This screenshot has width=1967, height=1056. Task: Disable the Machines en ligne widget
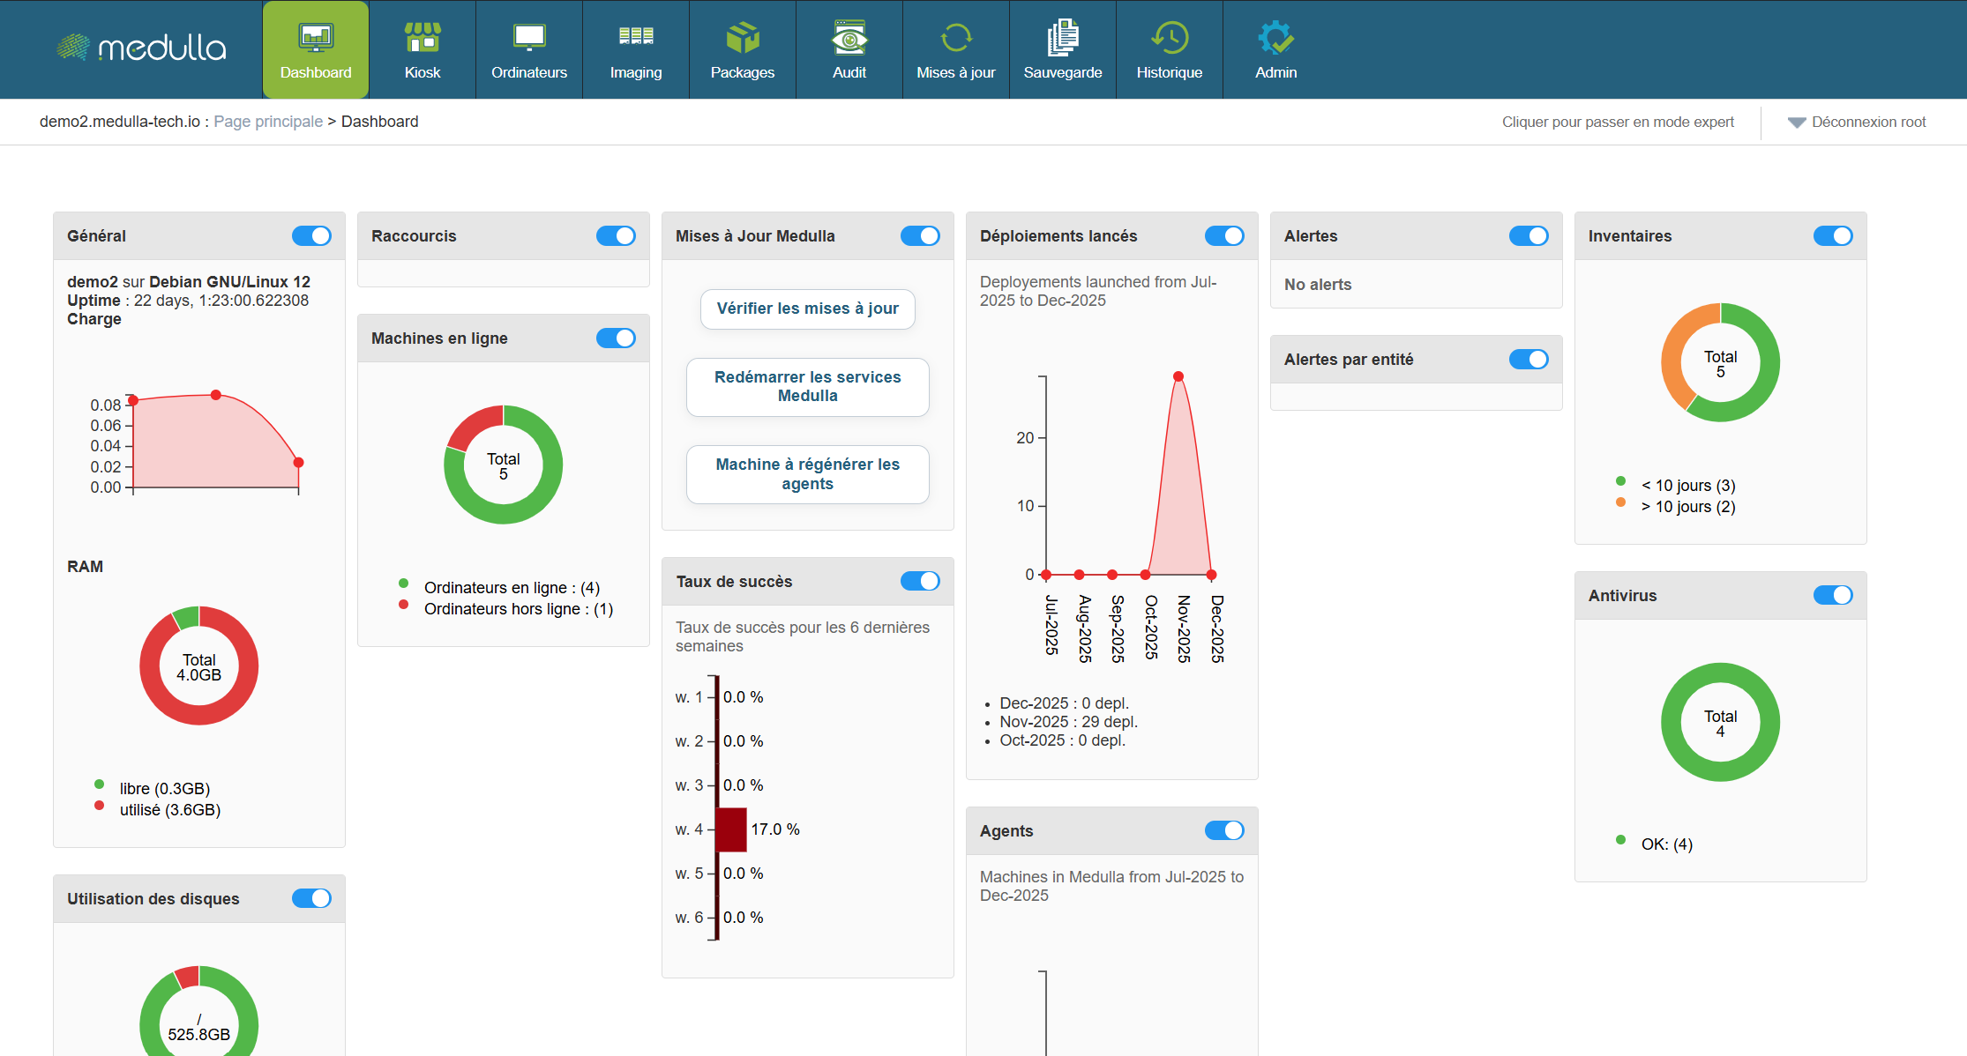[616, 338]
